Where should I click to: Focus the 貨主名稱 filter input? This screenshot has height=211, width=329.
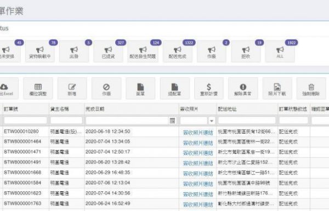pyautogui.click(x=66, y=121)
